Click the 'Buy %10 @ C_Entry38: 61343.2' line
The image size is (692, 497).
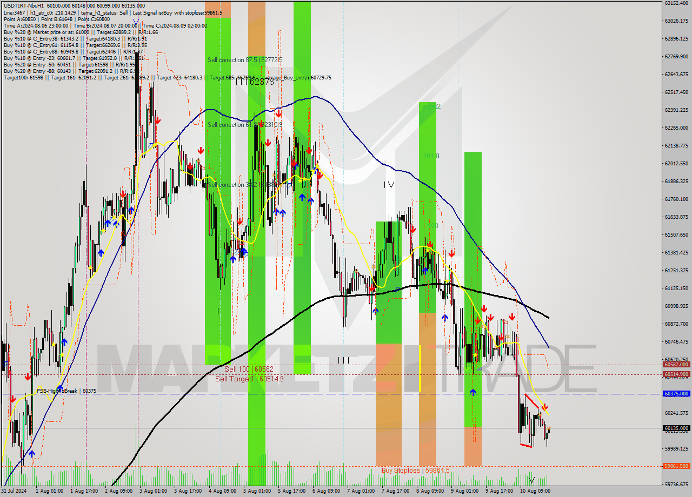pyautogui.click(x=75, y=38)
